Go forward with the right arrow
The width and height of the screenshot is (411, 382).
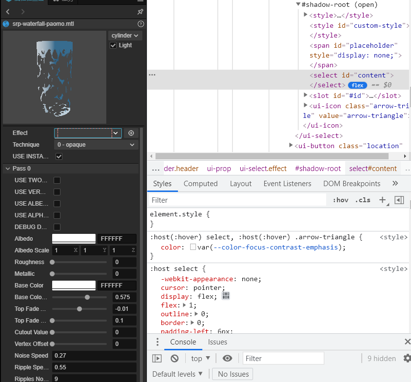coord(23,12)
